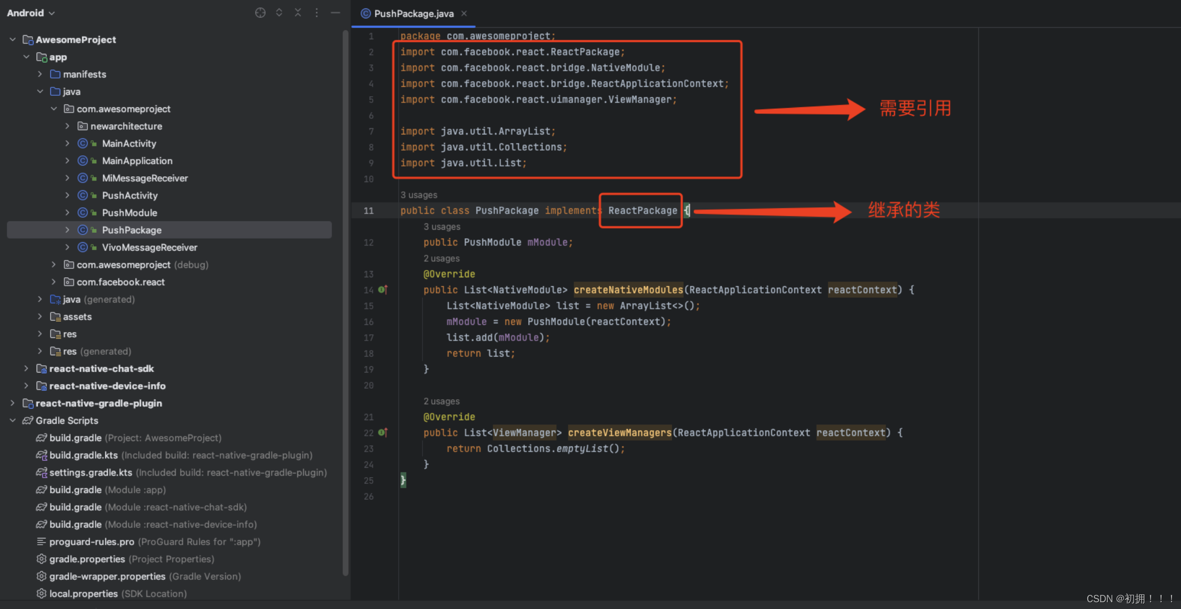The width and height of the screenshot is (1181, 609).
Task: Open More options kebab menu in Project panel
Action: (x=317, y=13)
